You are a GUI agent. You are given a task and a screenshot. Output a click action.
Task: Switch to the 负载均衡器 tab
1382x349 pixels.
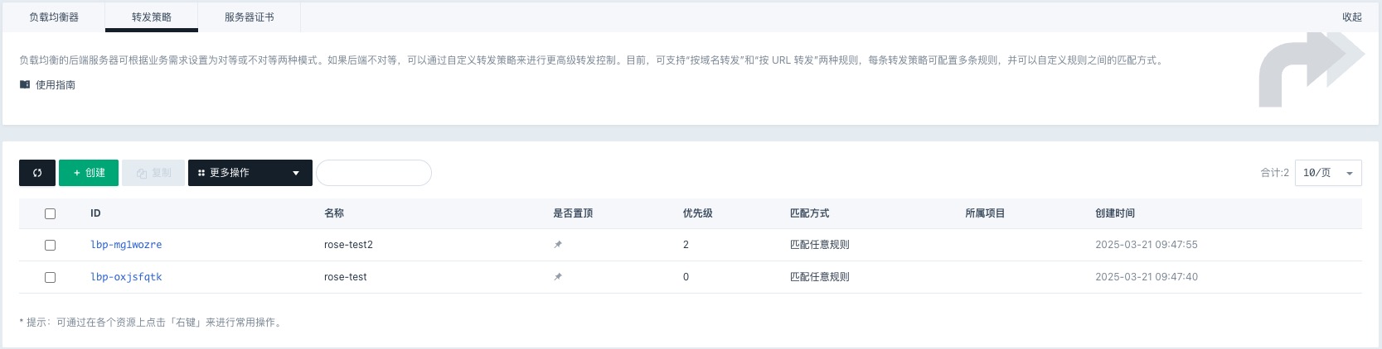[54, 17]
